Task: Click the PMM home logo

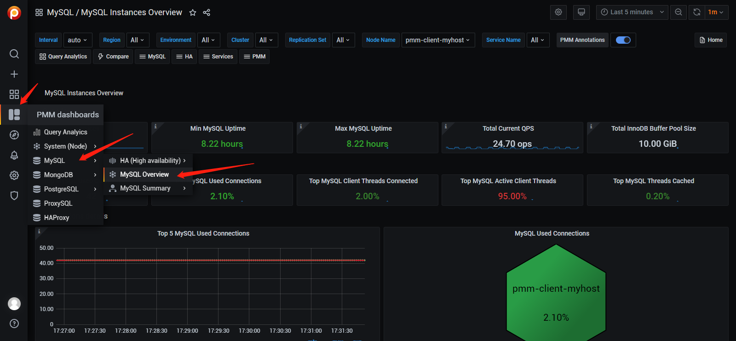Action: click(x=14, y=12)
